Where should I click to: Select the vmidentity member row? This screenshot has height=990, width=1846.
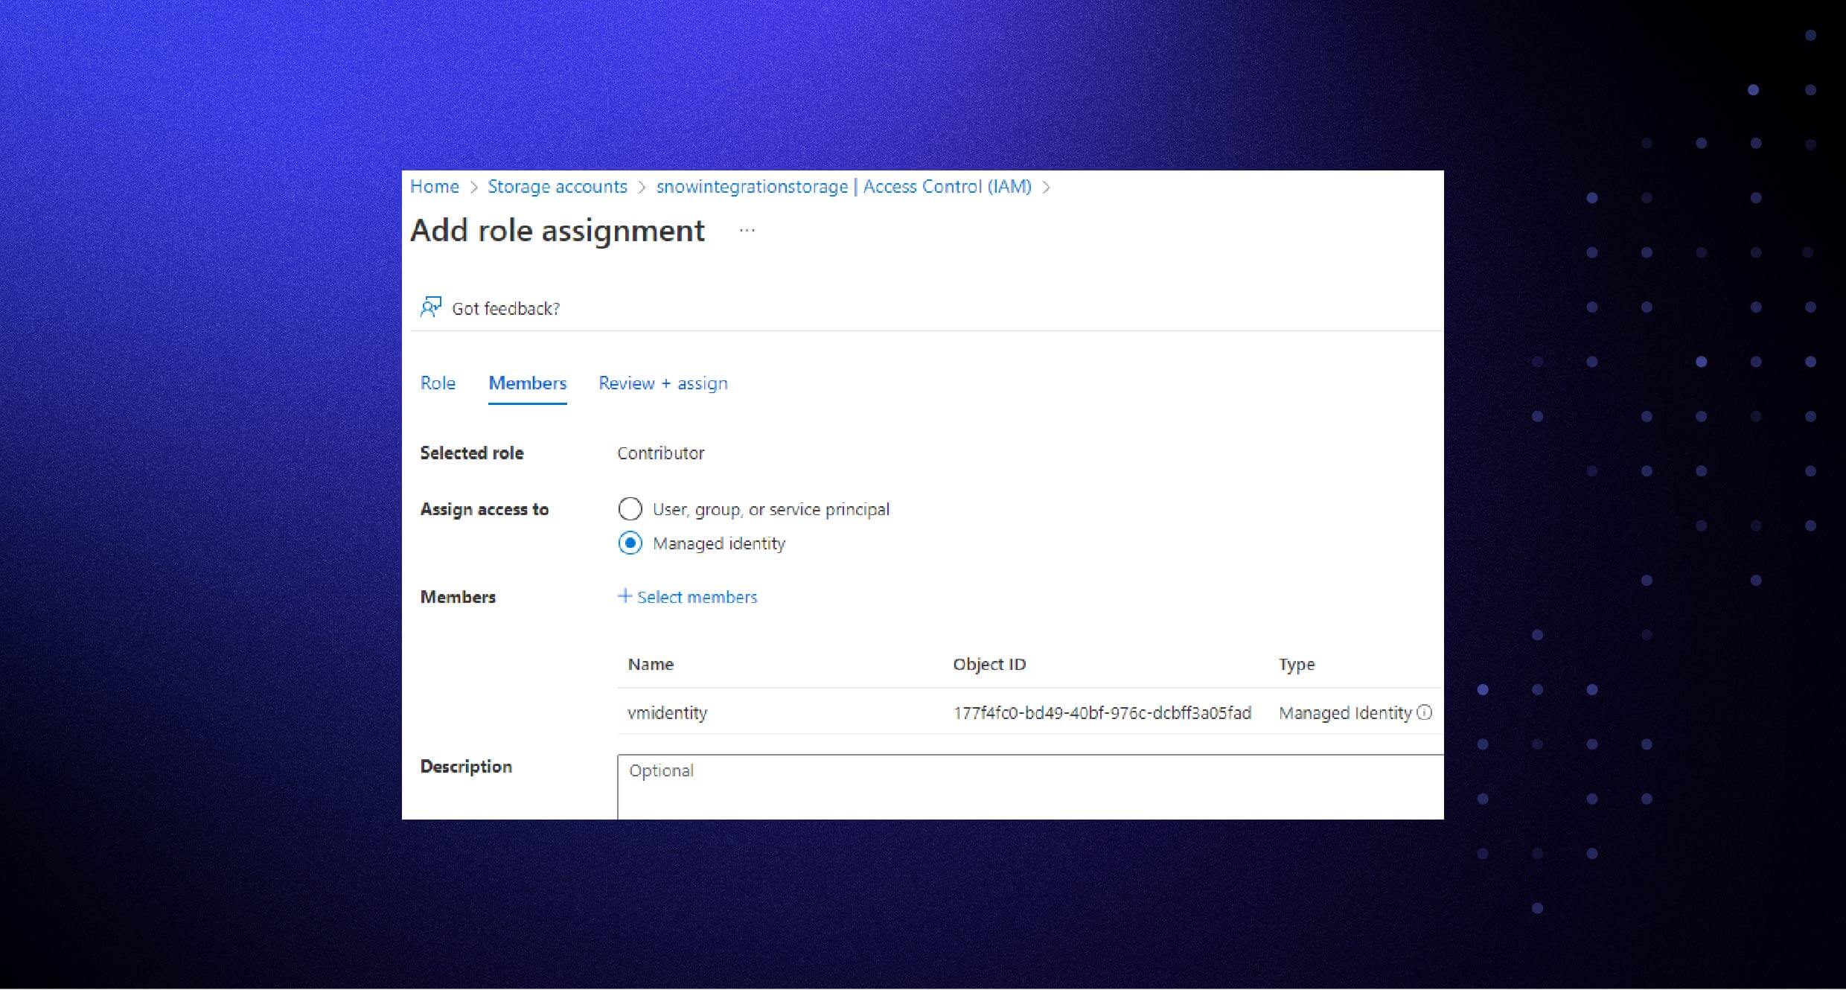pos(667,712)
